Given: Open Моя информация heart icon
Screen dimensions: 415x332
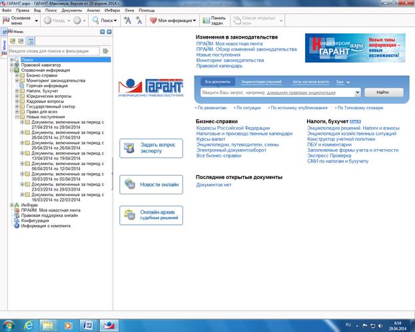Looking at the screenshot, I should 153,21.
